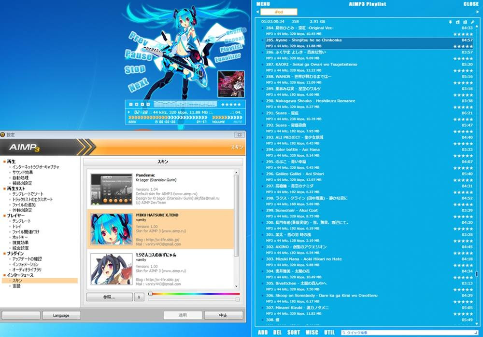483x337 pixels.
Task: Select track 299 Suneohair - Akai Coat
Action: pos(369,214)
